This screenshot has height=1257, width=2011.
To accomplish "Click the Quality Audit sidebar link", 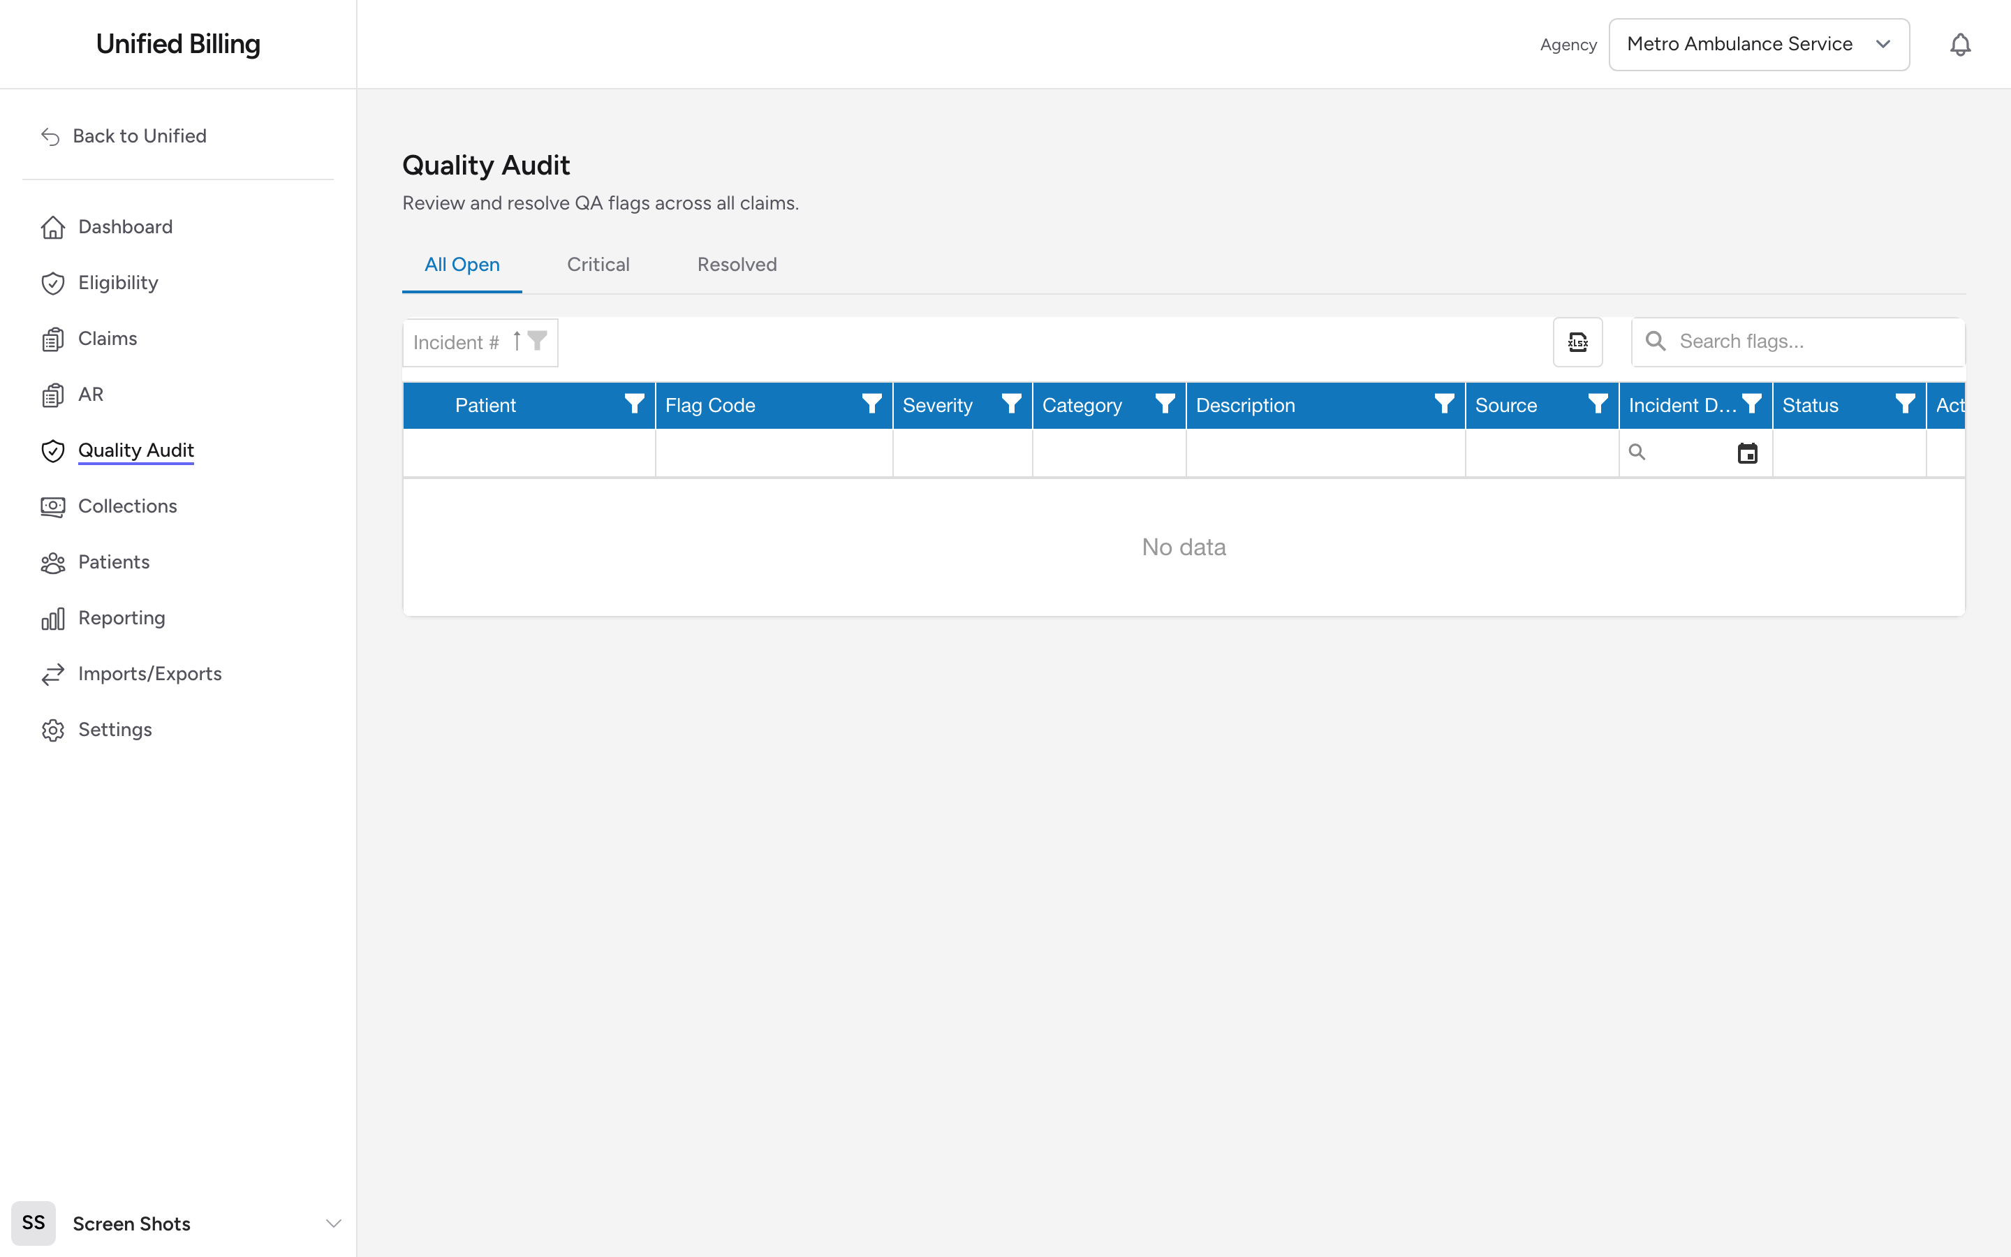I will (x=135, y=450).
